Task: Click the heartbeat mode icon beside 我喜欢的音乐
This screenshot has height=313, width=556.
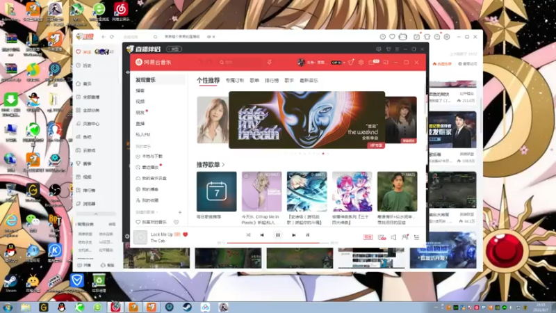Action: 177,222
